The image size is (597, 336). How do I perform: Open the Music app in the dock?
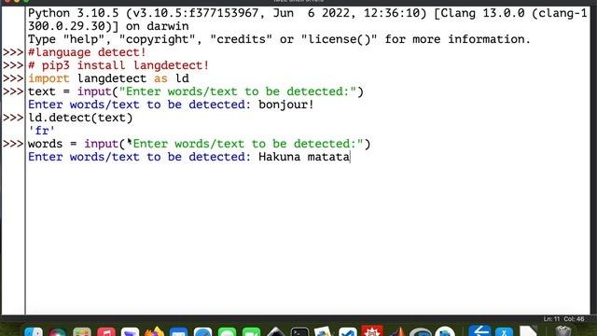pyautogui.click(x=106, y=332)
